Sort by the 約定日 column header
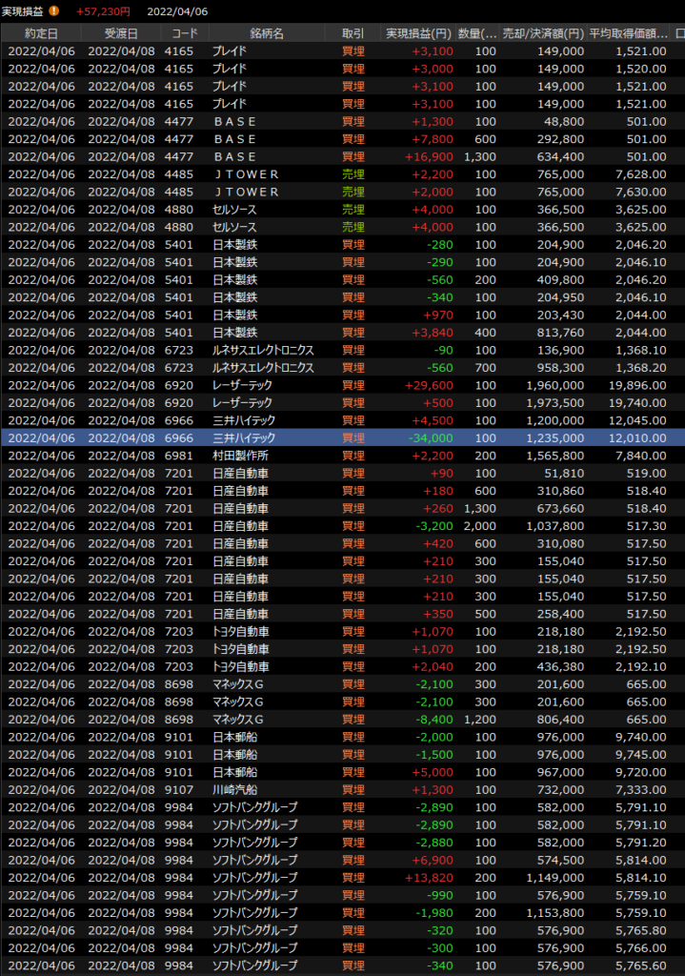Image resolution: width=685 pixels, height=976 pixels. [x=41, y=33]
